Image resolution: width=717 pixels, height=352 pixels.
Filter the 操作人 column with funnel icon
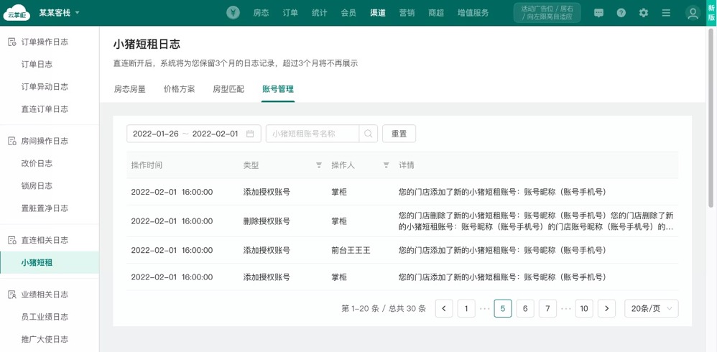pos(386,165)
